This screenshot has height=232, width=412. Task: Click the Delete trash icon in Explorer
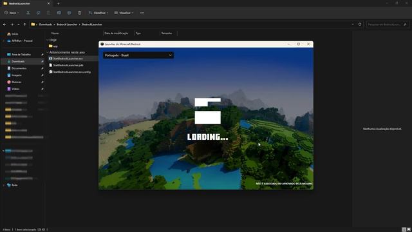(x=79, y=13)
